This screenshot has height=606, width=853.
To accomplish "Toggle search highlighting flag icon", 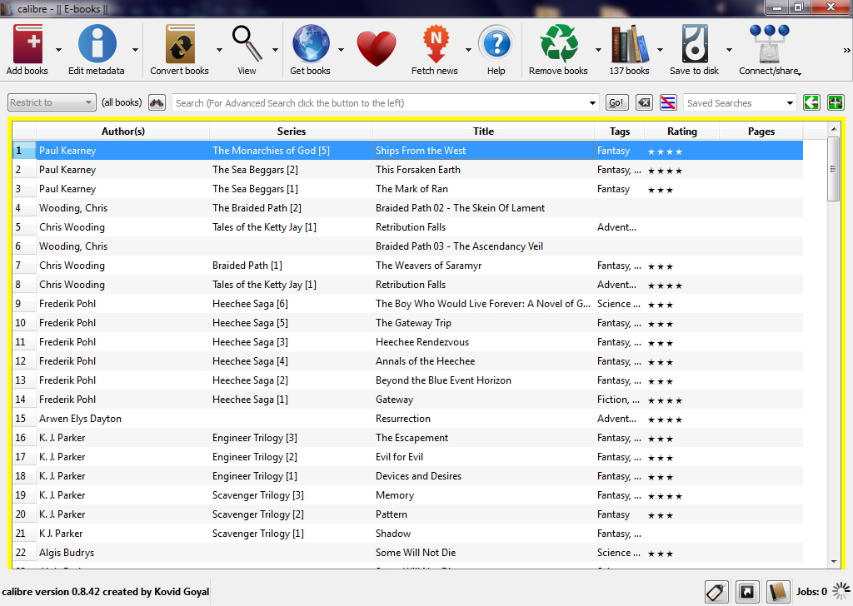I will (668, 102).
